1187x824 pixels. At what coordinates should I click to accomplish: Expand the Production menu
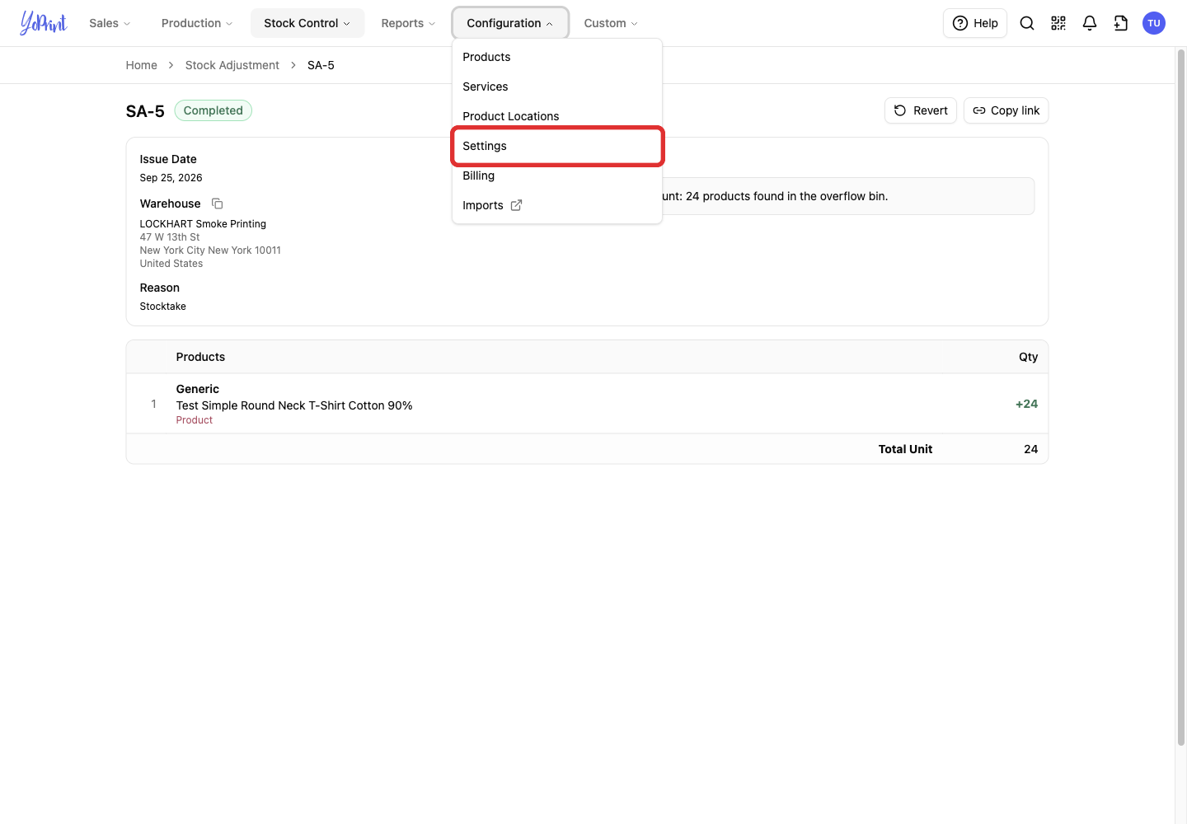197,23
